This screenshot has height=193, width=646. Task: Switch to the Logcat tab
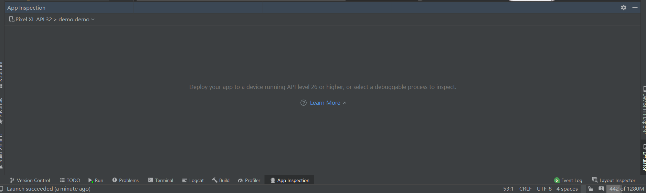pyautogui.click(x=193, y=180)
